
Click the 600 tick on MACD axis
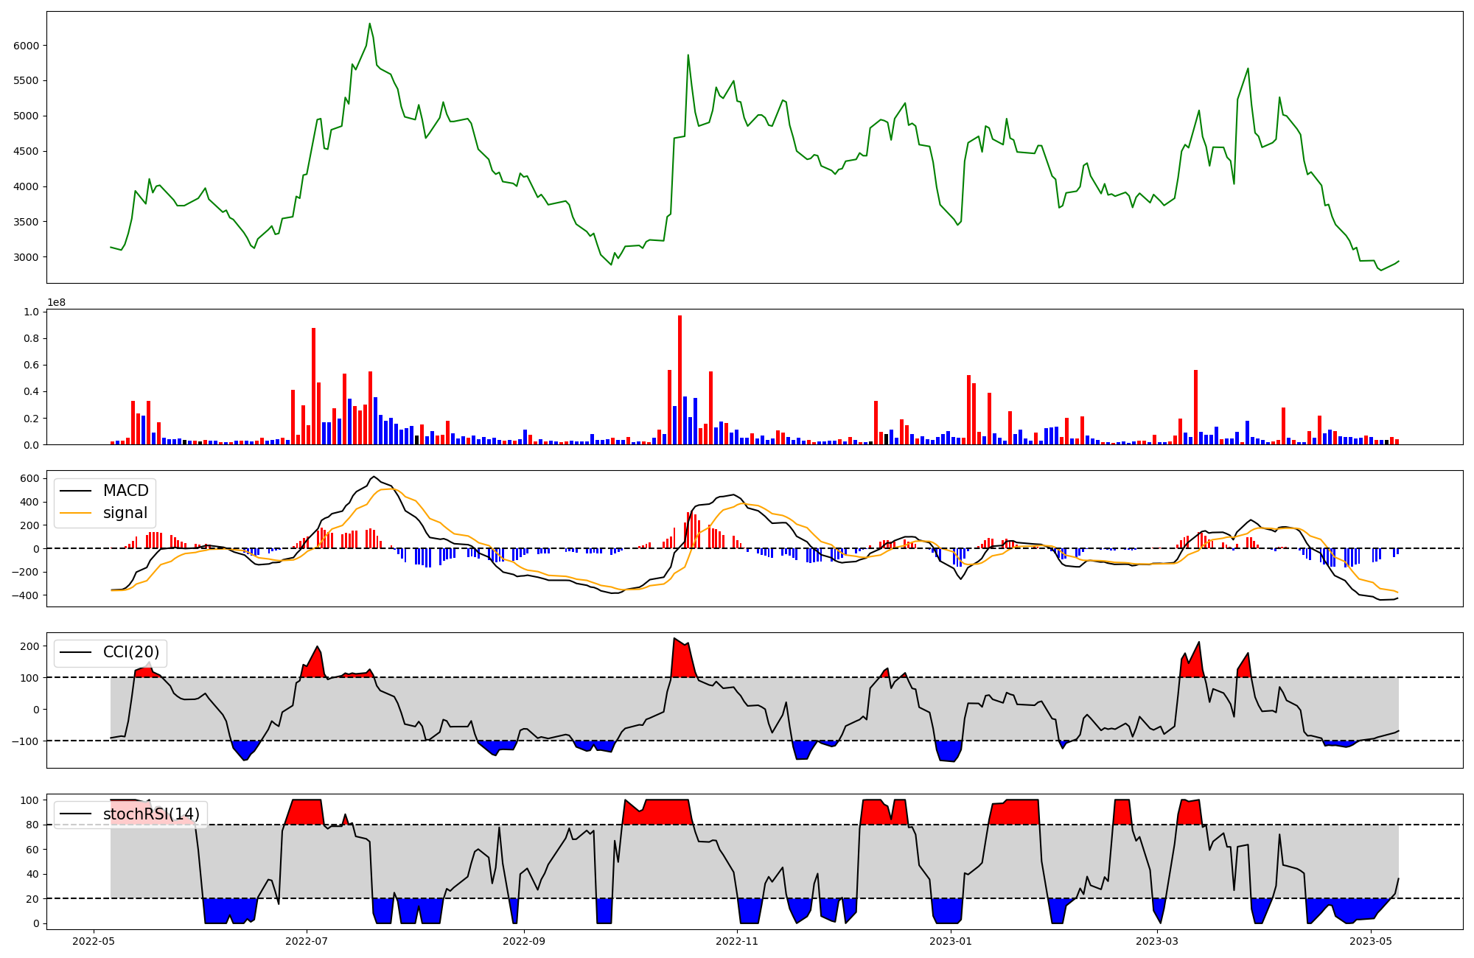(29, 478)
